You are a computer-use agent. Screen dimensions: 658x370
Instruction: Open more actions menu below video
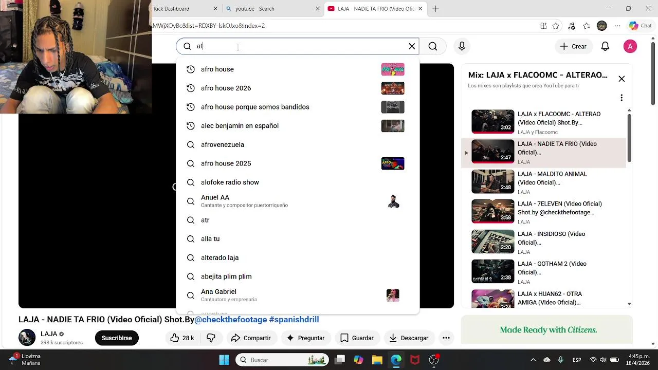[x=446, y=338]
